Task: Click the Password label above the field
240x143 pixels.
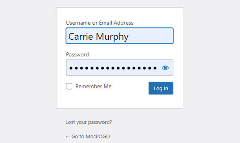Action: [77, 54]
